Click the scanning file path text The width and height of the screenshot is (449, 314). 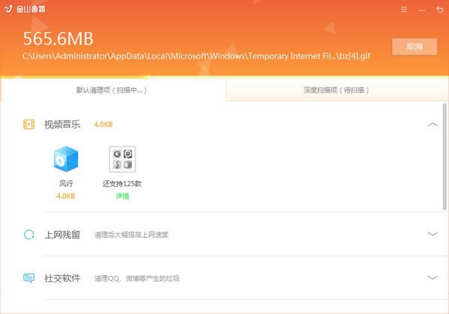coord(196,56)
